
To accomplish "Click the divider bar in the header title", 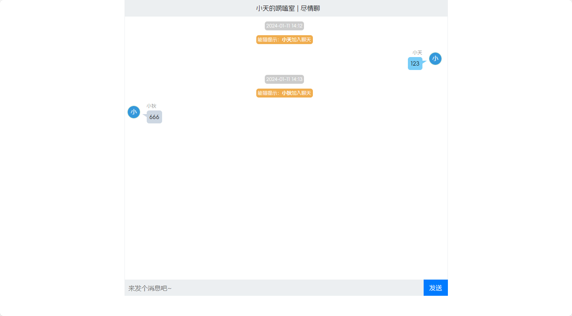I will [298, 8].
